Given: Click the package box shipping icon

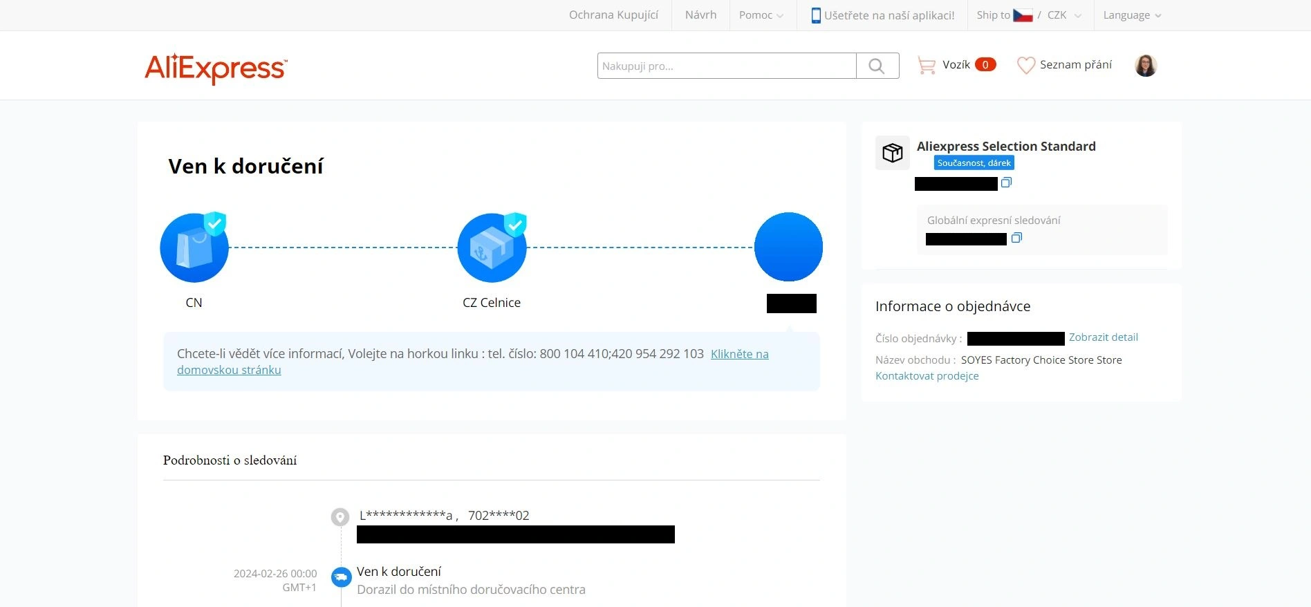Looking at the screenshot, I should [893, 153].
